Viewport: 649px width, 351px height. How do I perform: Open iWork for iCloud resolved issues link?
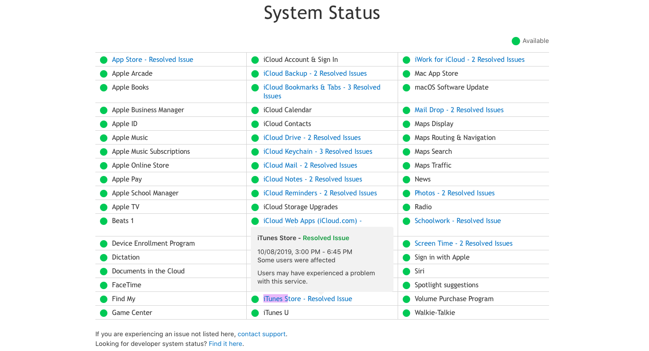[x=469, y=60]
